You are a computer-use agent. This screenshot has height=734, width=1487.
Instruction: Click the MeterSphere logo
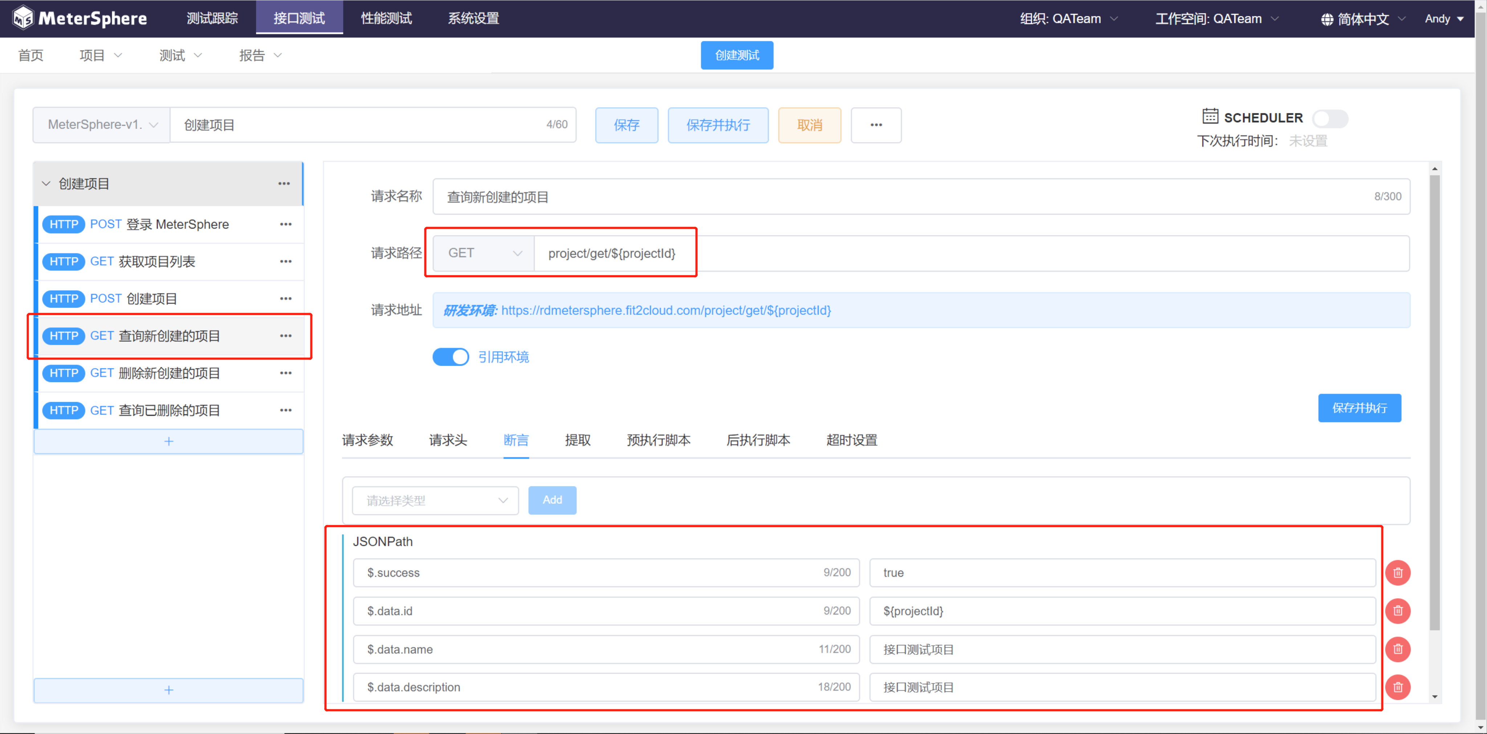(x=80, y=18)
